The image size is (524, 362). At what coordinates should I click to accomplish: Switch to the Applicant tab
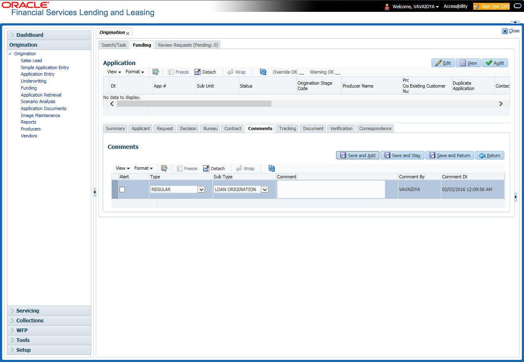141,128
